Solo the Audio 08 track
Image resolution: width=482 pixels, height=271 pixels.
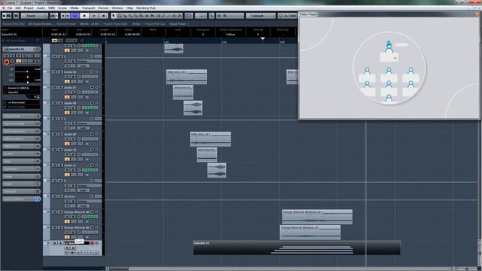coord(60,103)
